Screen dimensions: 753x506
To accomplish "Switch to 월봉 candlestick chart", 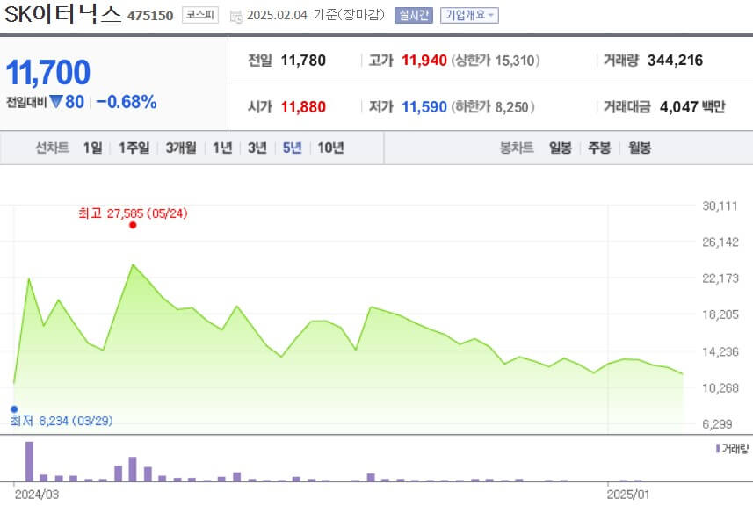I will coord(640,148).
